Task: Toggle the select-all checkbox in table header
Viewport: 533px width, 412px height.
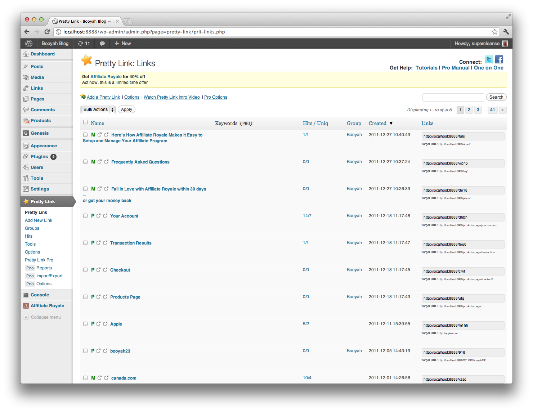Action: pos(85,122)
